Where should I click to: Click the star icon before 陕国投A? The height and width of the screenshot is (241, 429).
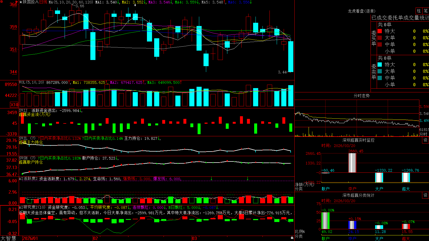coord(21,2)
